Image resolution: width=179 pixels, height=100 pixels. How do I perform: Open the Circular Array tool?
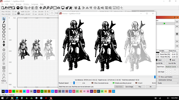tap(4, 71)
